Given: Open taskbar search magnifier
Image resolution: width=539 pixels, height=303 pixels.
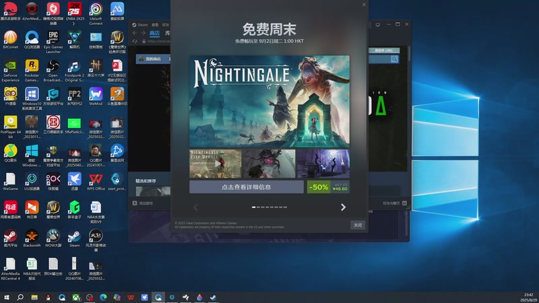Looking at the screenshot, I should pos(20,298).
